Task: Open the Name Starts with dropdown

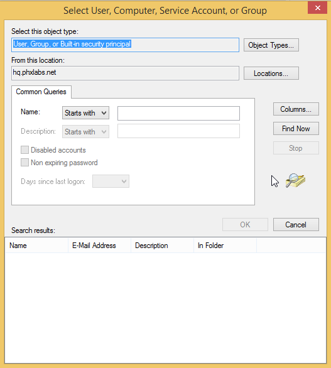Action: (85, 113)
